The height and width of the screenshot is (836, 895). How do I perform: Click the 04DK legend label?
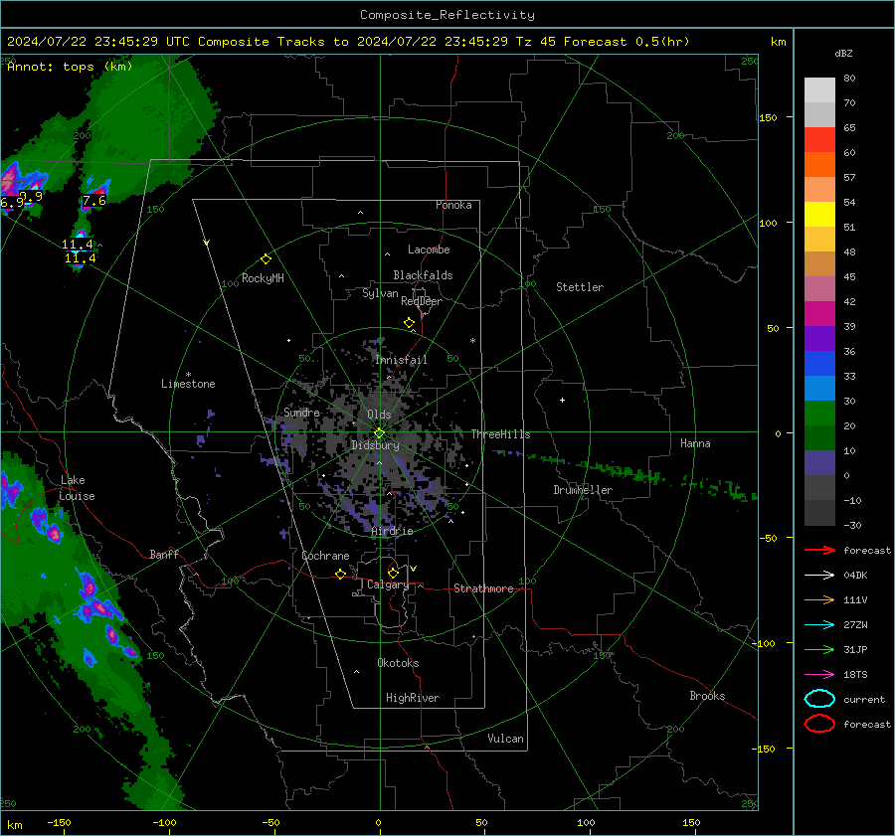pos(855,576)
